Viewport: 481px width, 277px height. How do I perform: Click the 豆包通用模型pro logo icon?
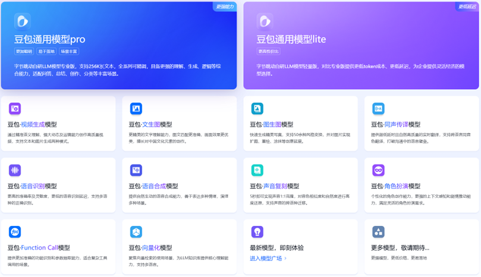23,21
